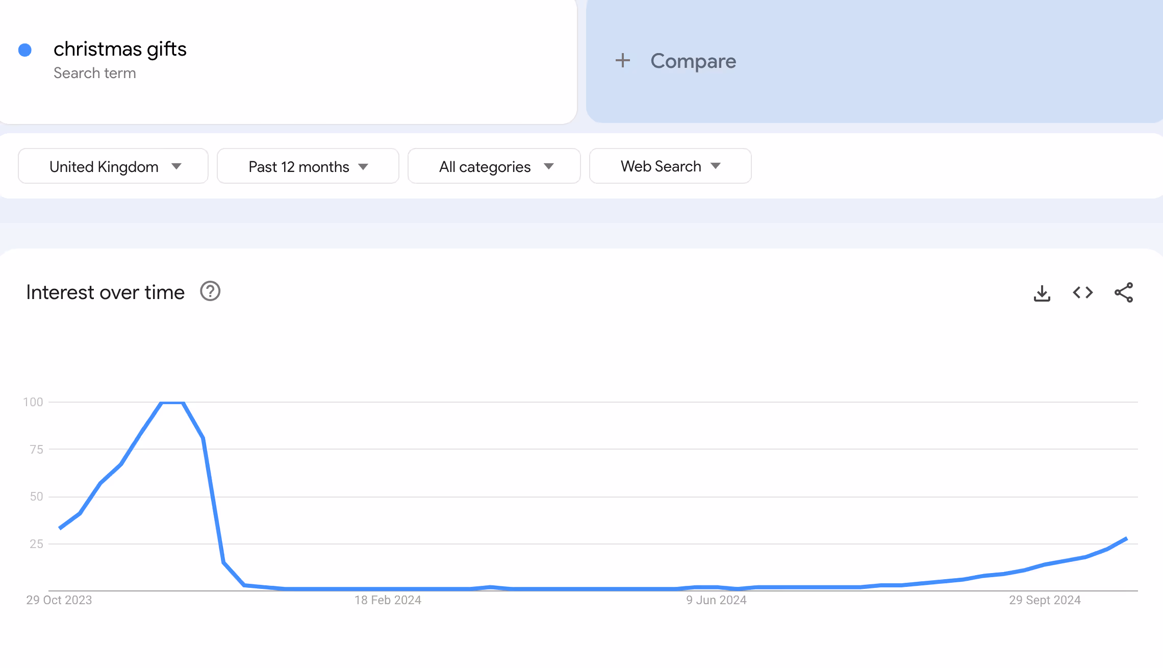Expand the All categories dropdown
Image resolution: width=1163 pixels, height=668 pixels.
(494, 166)
